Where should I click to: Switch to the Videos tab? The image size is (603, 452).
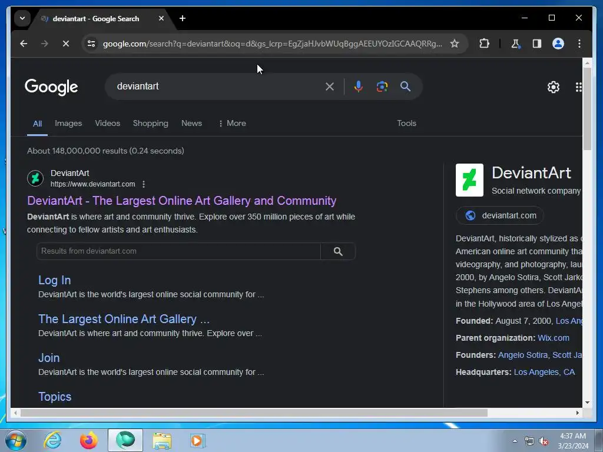(x=107, y=124)
